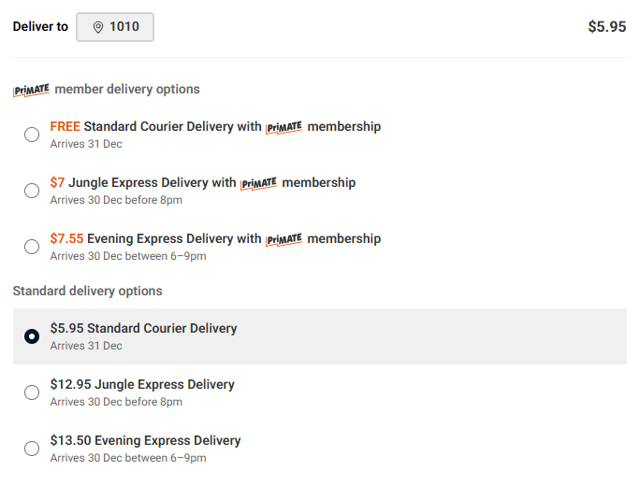640x485 pixels.
Task: Click the "Deliver to" label
Action: [40, 27]
